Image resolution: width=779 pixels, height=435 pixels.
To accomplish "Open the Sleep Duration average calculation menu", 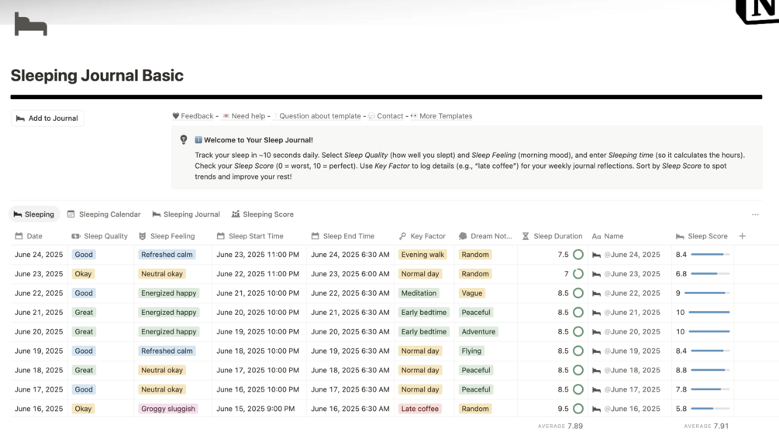I will [560, 426].
